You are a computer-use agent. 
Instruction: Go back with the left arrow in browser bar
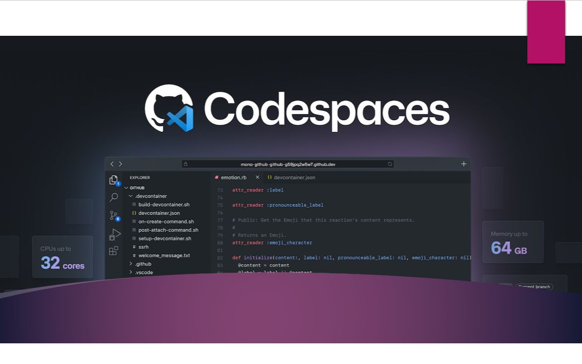click(112, 164)
